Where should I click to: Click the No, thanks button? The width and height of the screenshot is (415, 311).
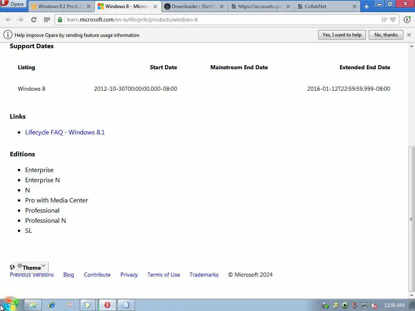point(386,35)
